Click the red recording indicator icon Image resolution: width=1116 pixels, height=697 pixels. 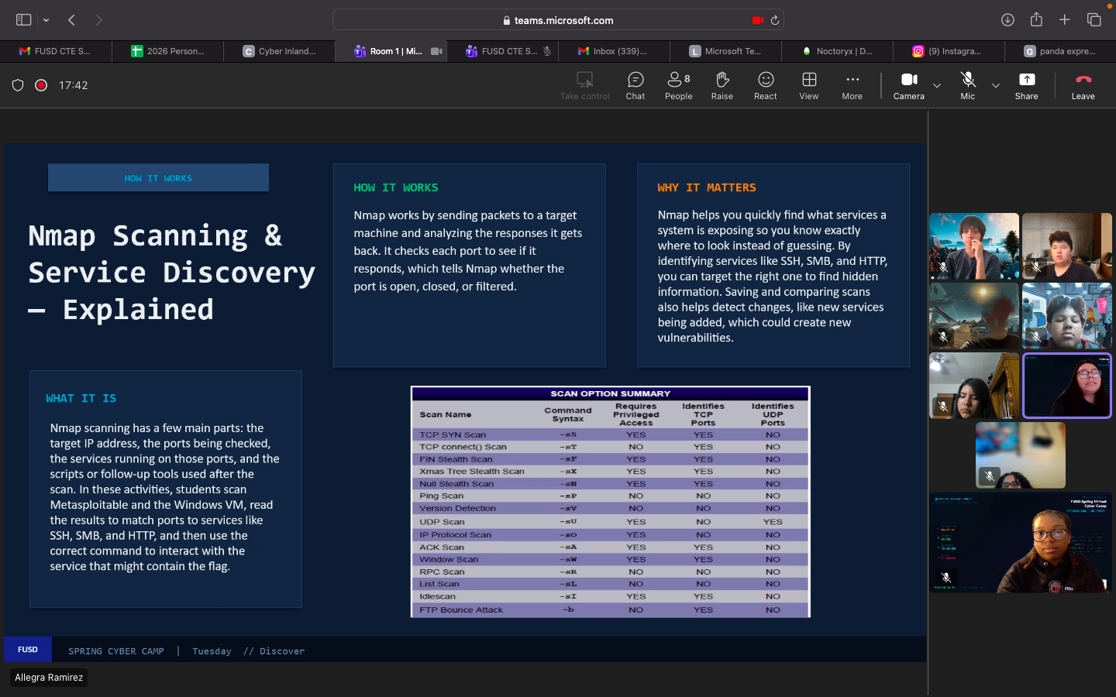pos(42,85)
